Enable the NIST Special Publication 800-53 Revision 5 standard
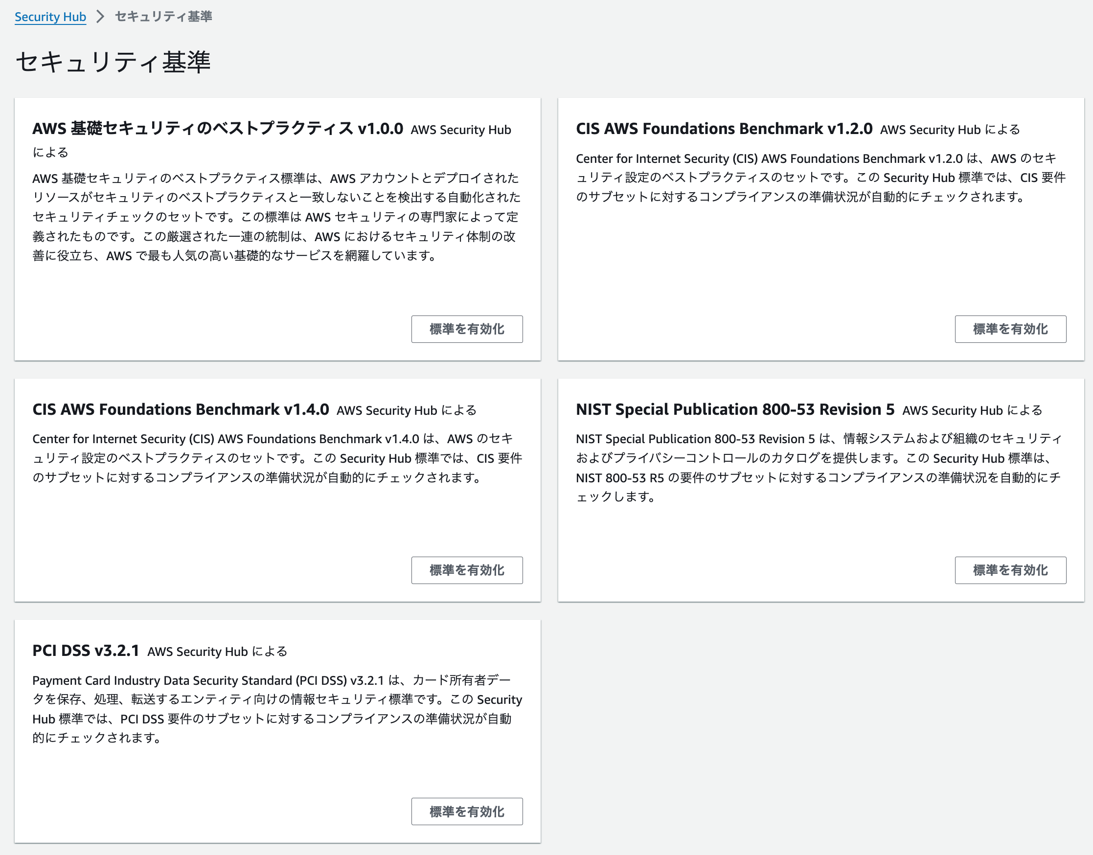This screenshot has height=855, width=1093. (x=1010, y=570)
